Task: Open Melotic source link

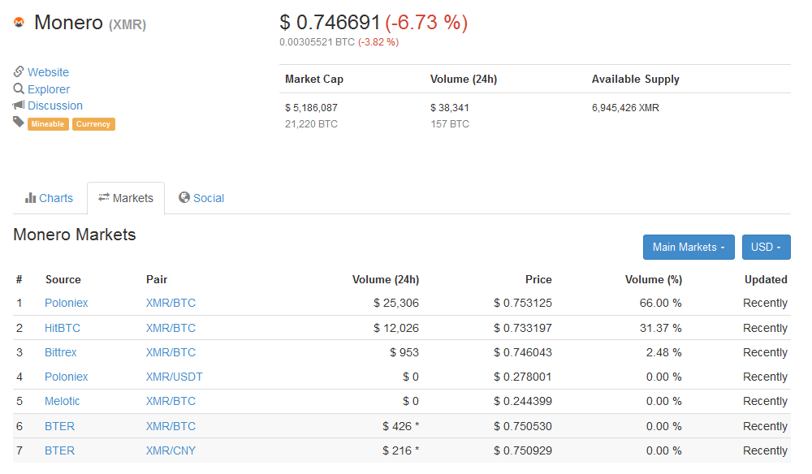Action: (x=63, y=401)
